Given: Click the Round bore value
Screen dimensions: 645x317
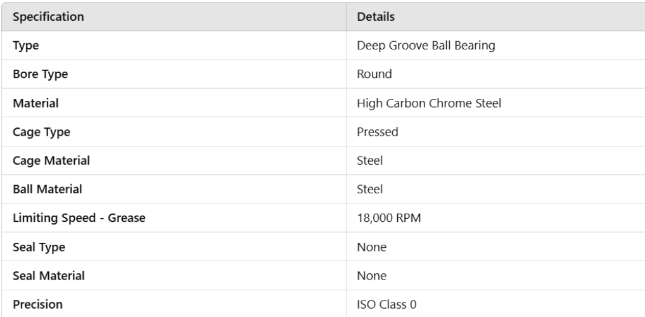Looking at the screenshot, I should 374,74.
